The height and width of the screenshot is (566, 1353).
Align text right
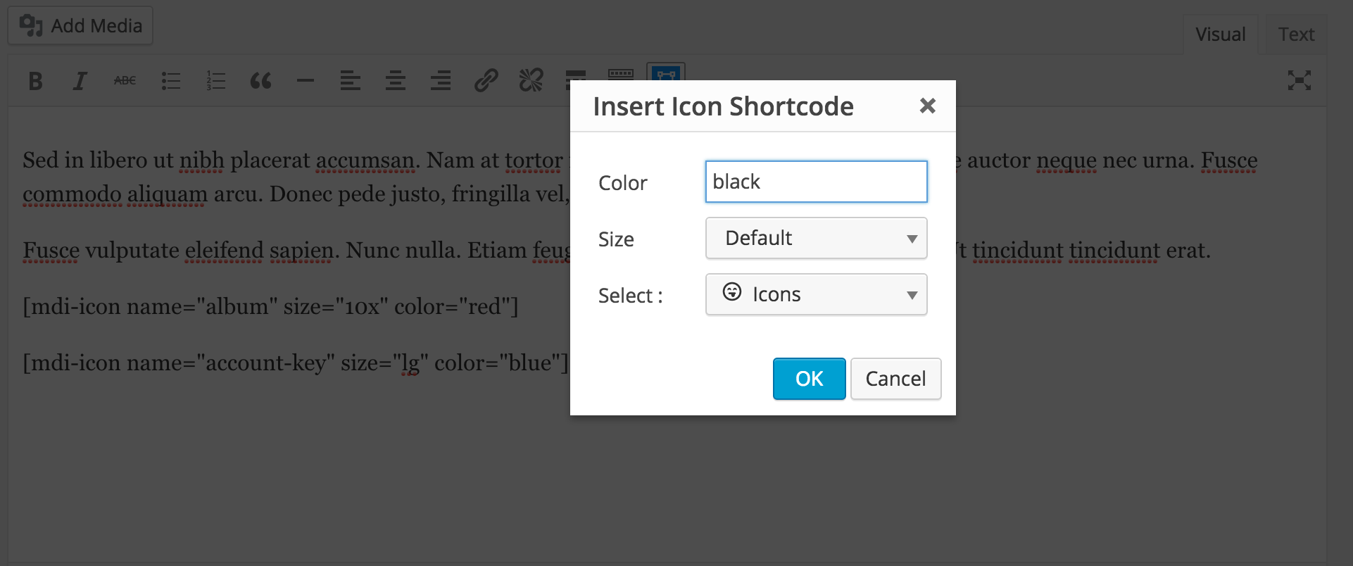441,81
